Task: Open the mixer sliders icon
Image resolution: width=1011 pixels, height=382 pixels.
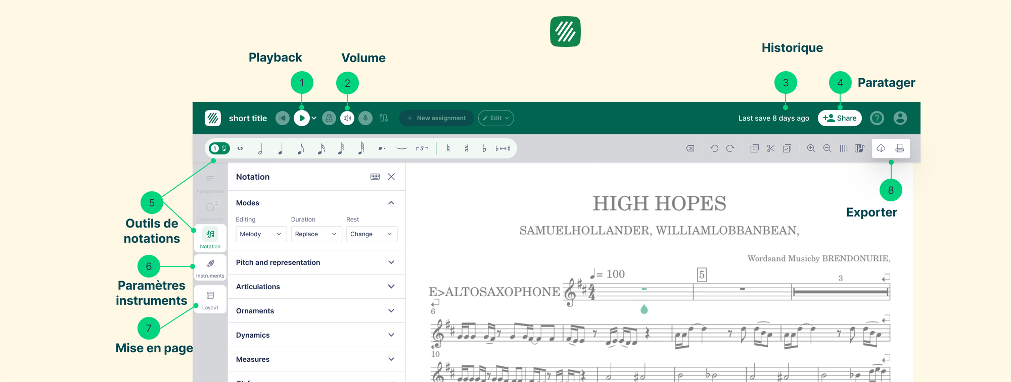Action: click(x=384, y=118)
